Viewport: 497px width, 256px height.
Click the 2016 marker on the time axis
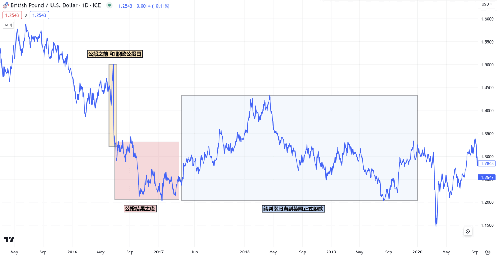point(72,252)
